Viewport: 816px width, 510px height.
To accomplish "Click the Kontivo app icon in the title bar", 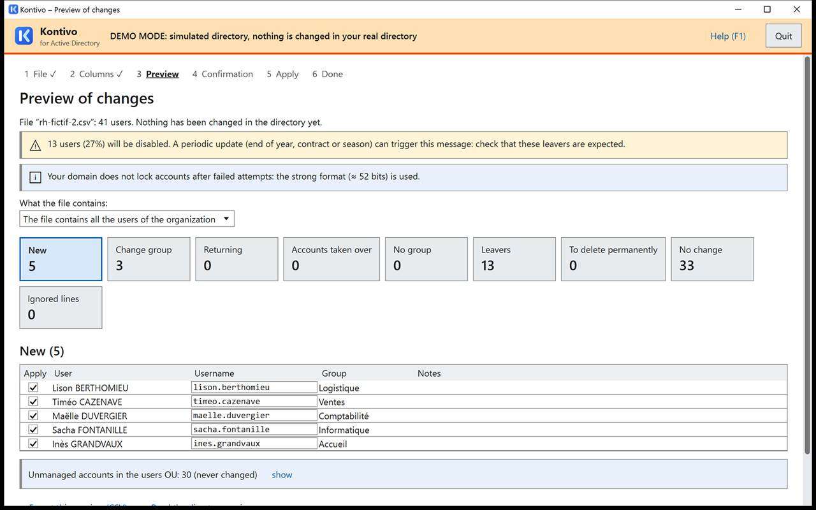I will tap(13, 10).
